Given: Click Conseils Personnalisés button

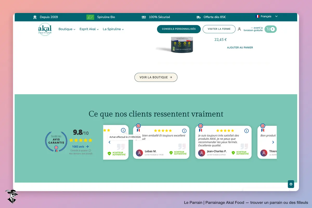Looking at the screenshot, I should [x=179, y=29].
